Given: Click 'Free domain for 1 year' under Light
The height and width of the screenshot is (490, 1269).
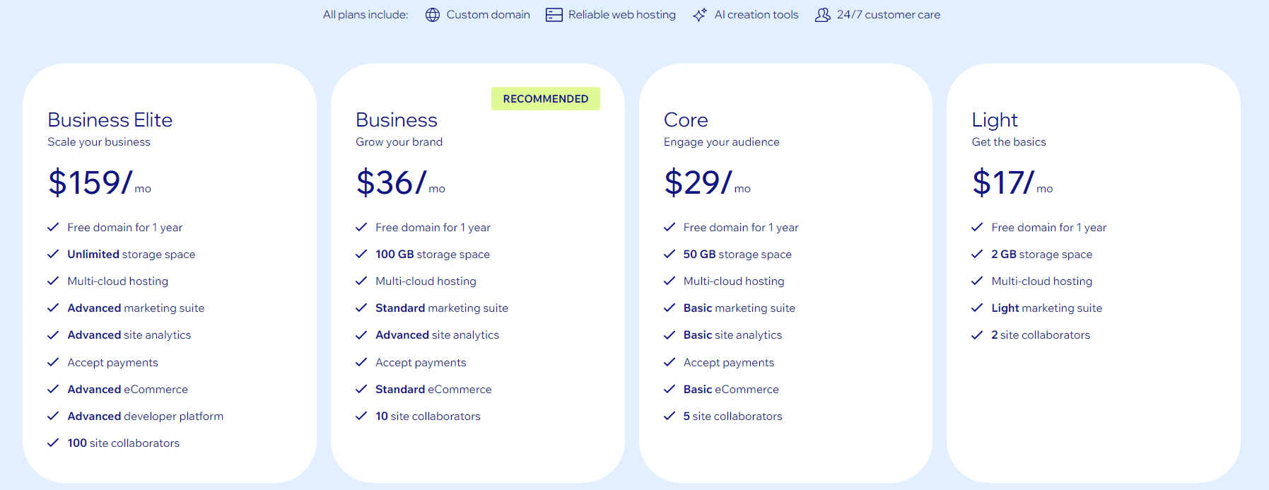Looking at the screenshot, I should point(1048,227).
